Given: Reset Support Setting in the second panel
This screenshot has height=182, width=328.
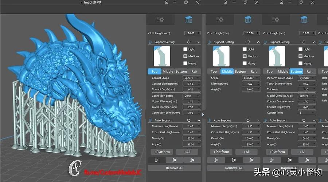Looking at the screenshot, I should tap(248, 42).
